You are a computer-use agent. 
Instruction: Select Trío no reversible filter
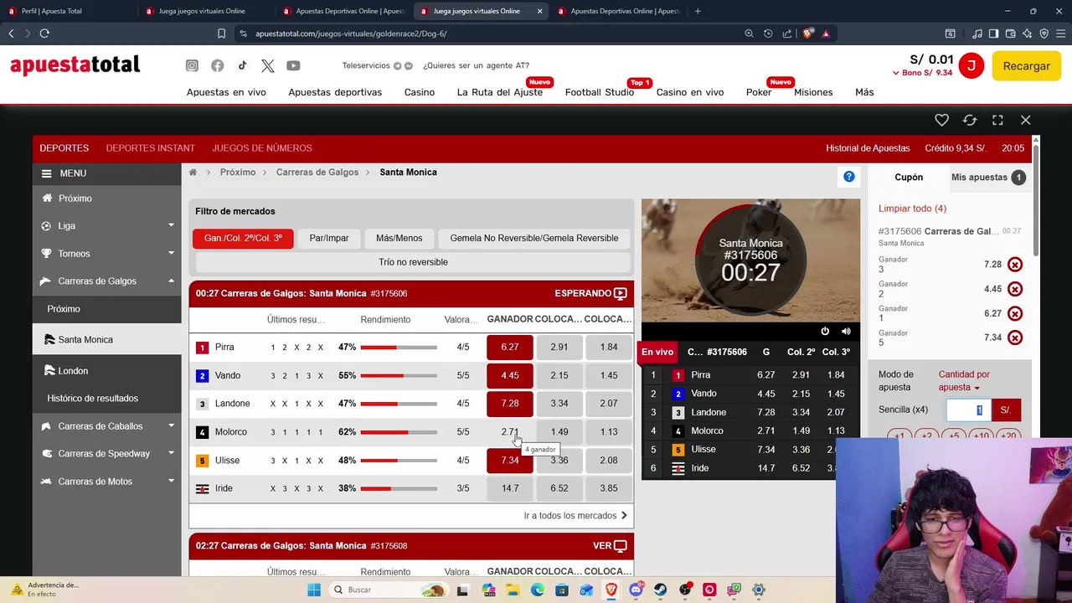coord(413,262)
